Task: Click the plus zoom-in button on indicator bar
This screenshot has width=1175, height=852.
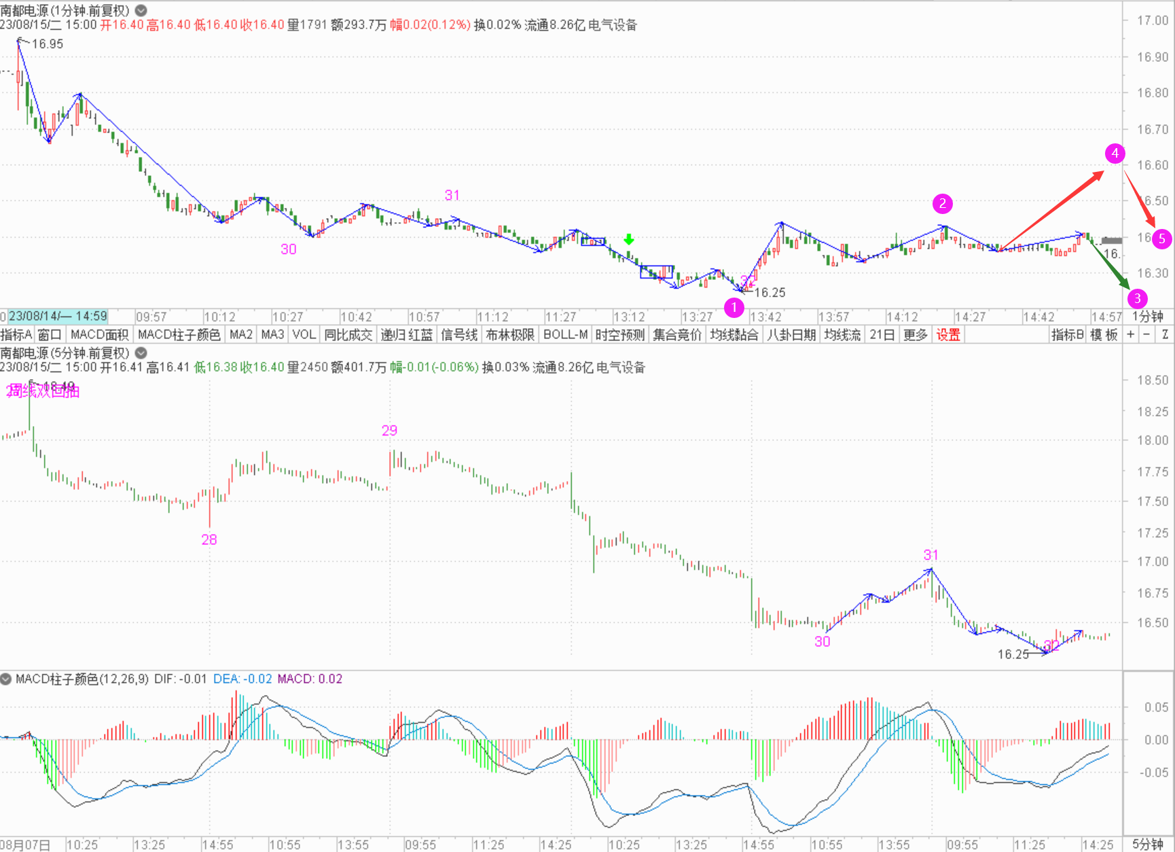Action: [1130, 334]
